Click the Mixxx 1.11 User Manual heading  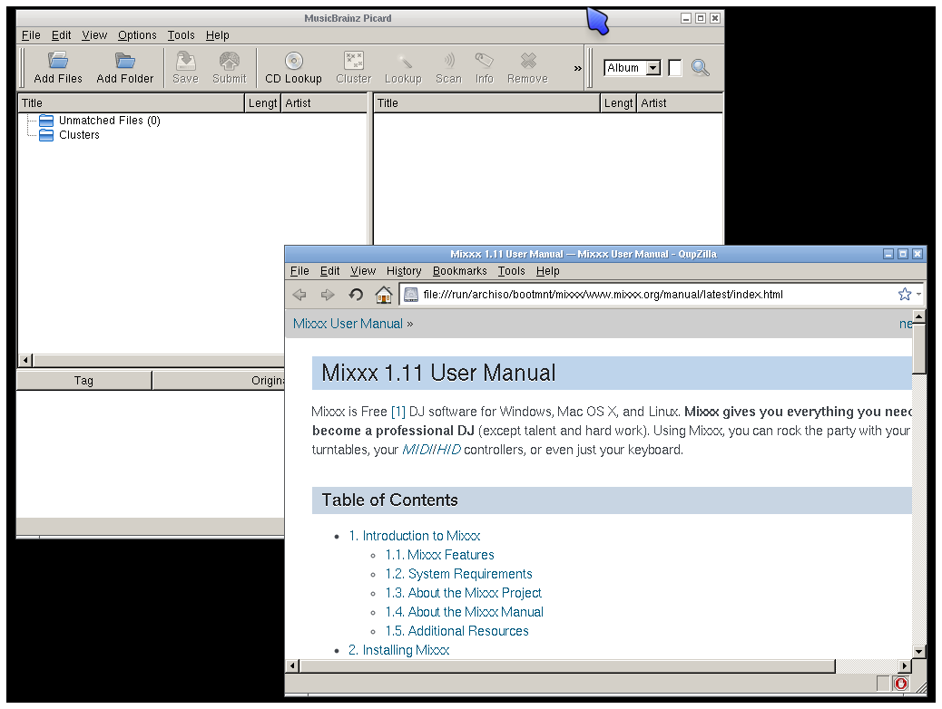tap(438, 373)
